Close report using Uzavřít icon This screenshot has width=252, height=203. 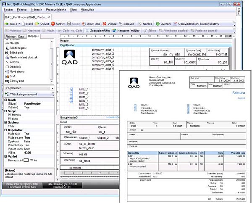tap(53, 24)
